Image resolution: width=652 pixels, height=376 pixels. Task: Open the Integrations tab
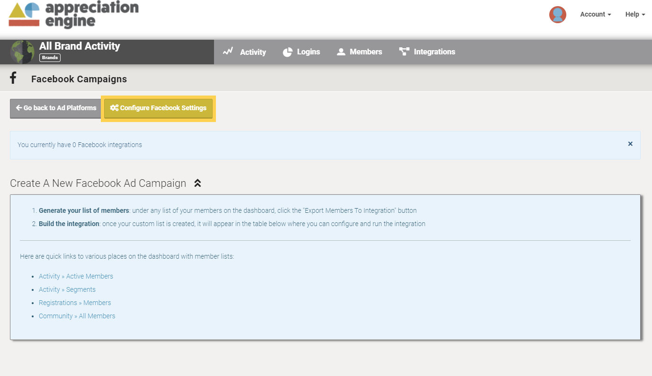(x=427, y=52)
